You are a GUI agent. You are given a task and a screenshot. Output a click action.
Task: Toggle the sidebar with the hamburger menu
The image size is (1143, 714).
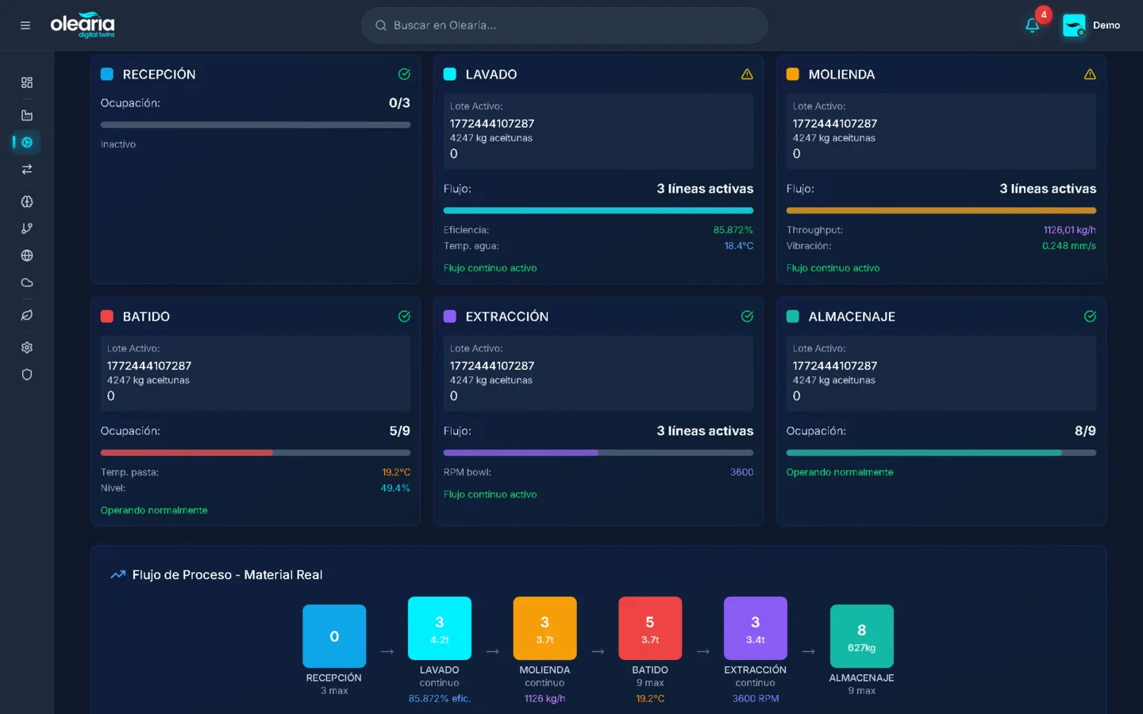25,25
